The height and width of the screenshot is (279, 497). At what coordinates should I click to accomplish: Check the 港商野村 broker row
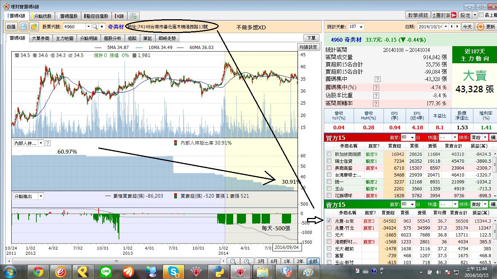tap(329, 242)
